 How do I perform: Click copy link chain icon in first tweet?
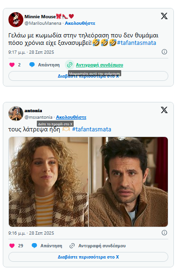(69, 65)
